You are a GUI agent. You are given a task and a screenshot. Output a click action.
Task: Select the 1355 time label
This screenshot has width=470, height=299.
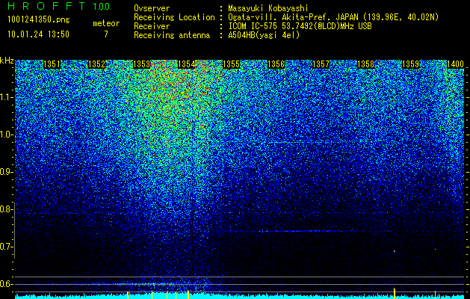click(x=231, y=64)
